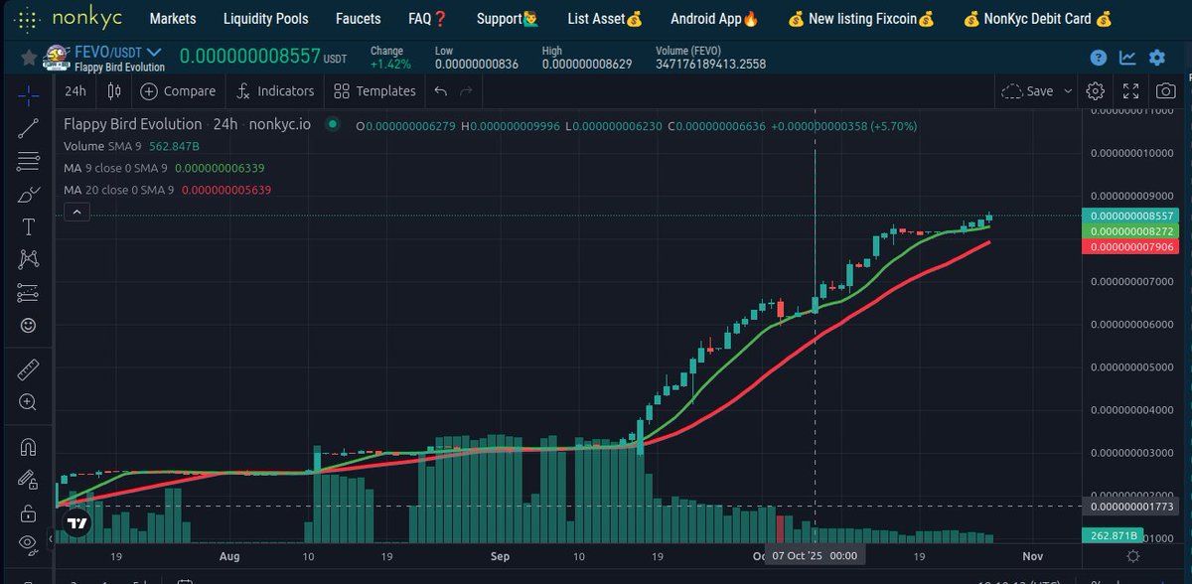1192x584 pixels.
Task: Click the current price label on the price scale
Action: click(x=1132, y=215)
